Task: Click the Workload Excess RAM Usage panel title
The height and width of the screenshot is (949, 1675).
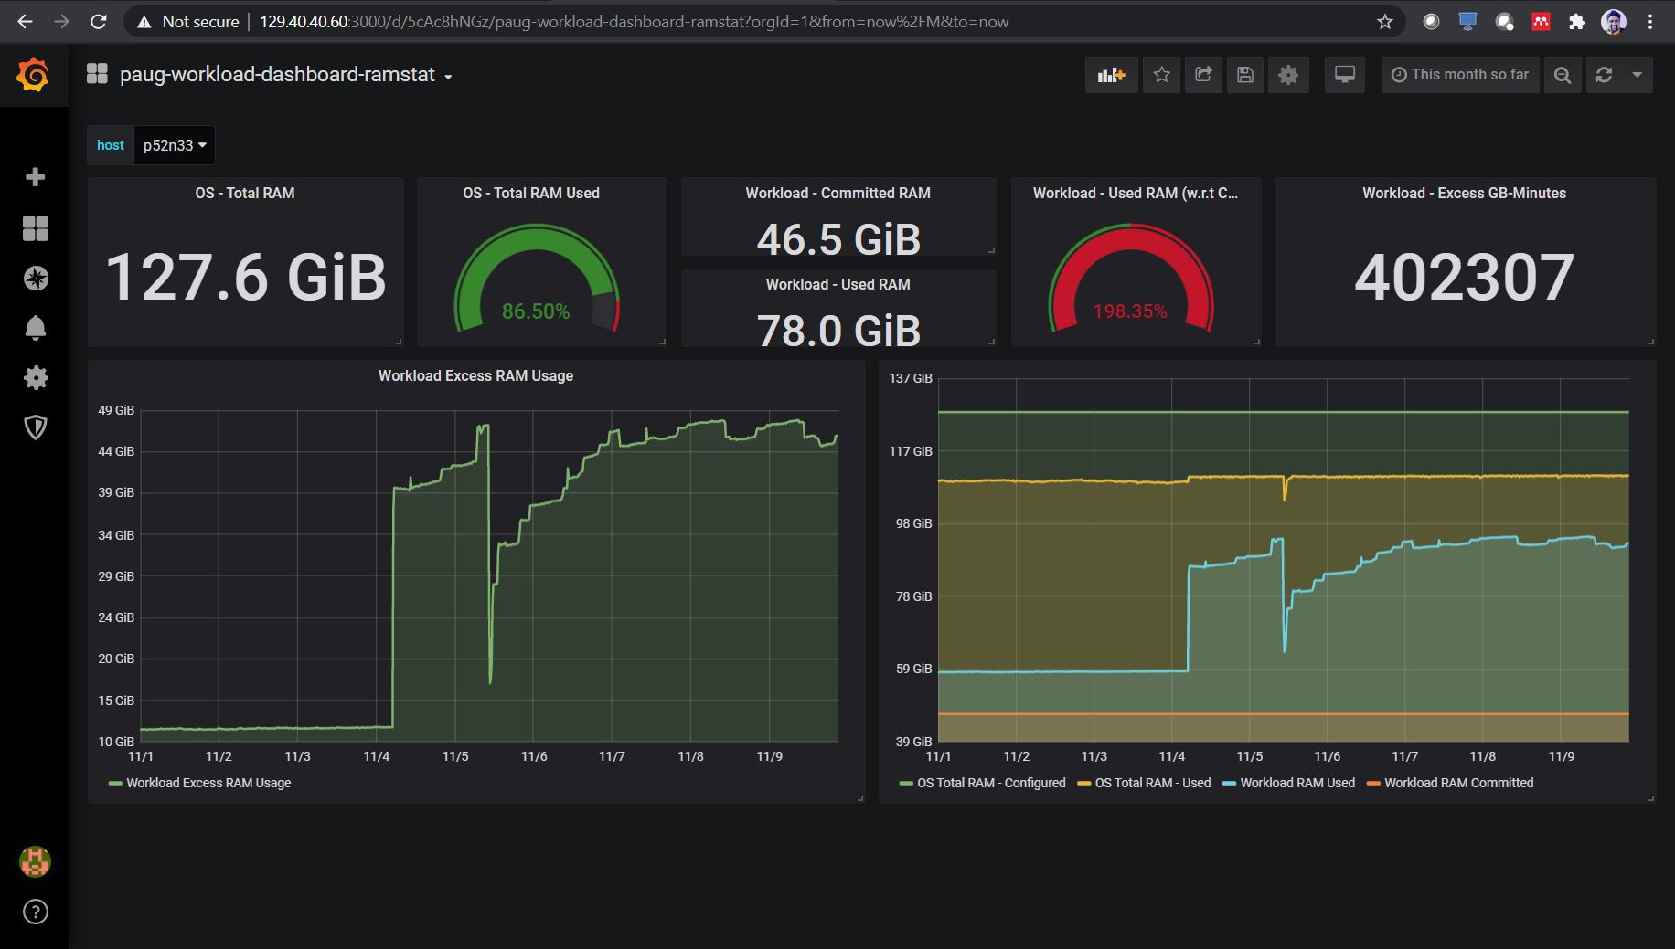Action: [x=475, y=375]
